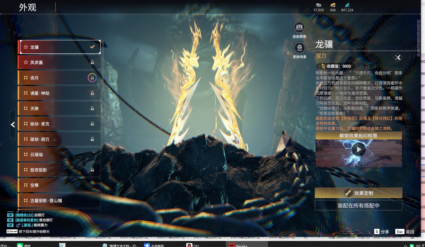Click the 效果定制 button

[x=358, y=193]
